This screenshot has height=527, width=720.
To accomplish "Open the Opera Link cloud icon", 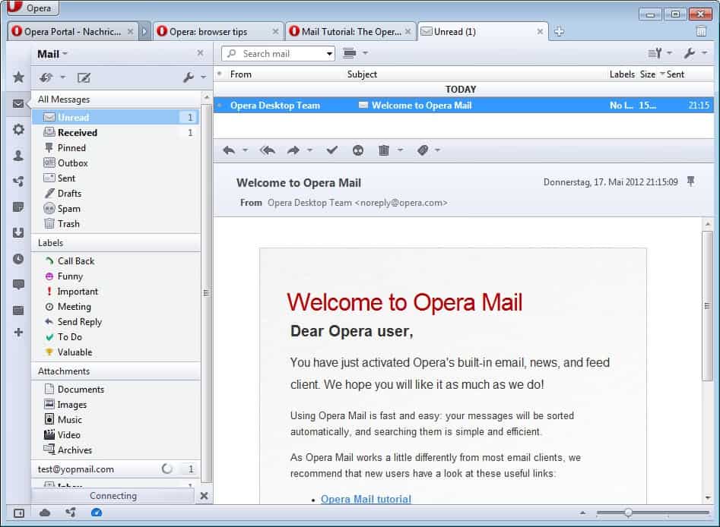I will 45,513.
